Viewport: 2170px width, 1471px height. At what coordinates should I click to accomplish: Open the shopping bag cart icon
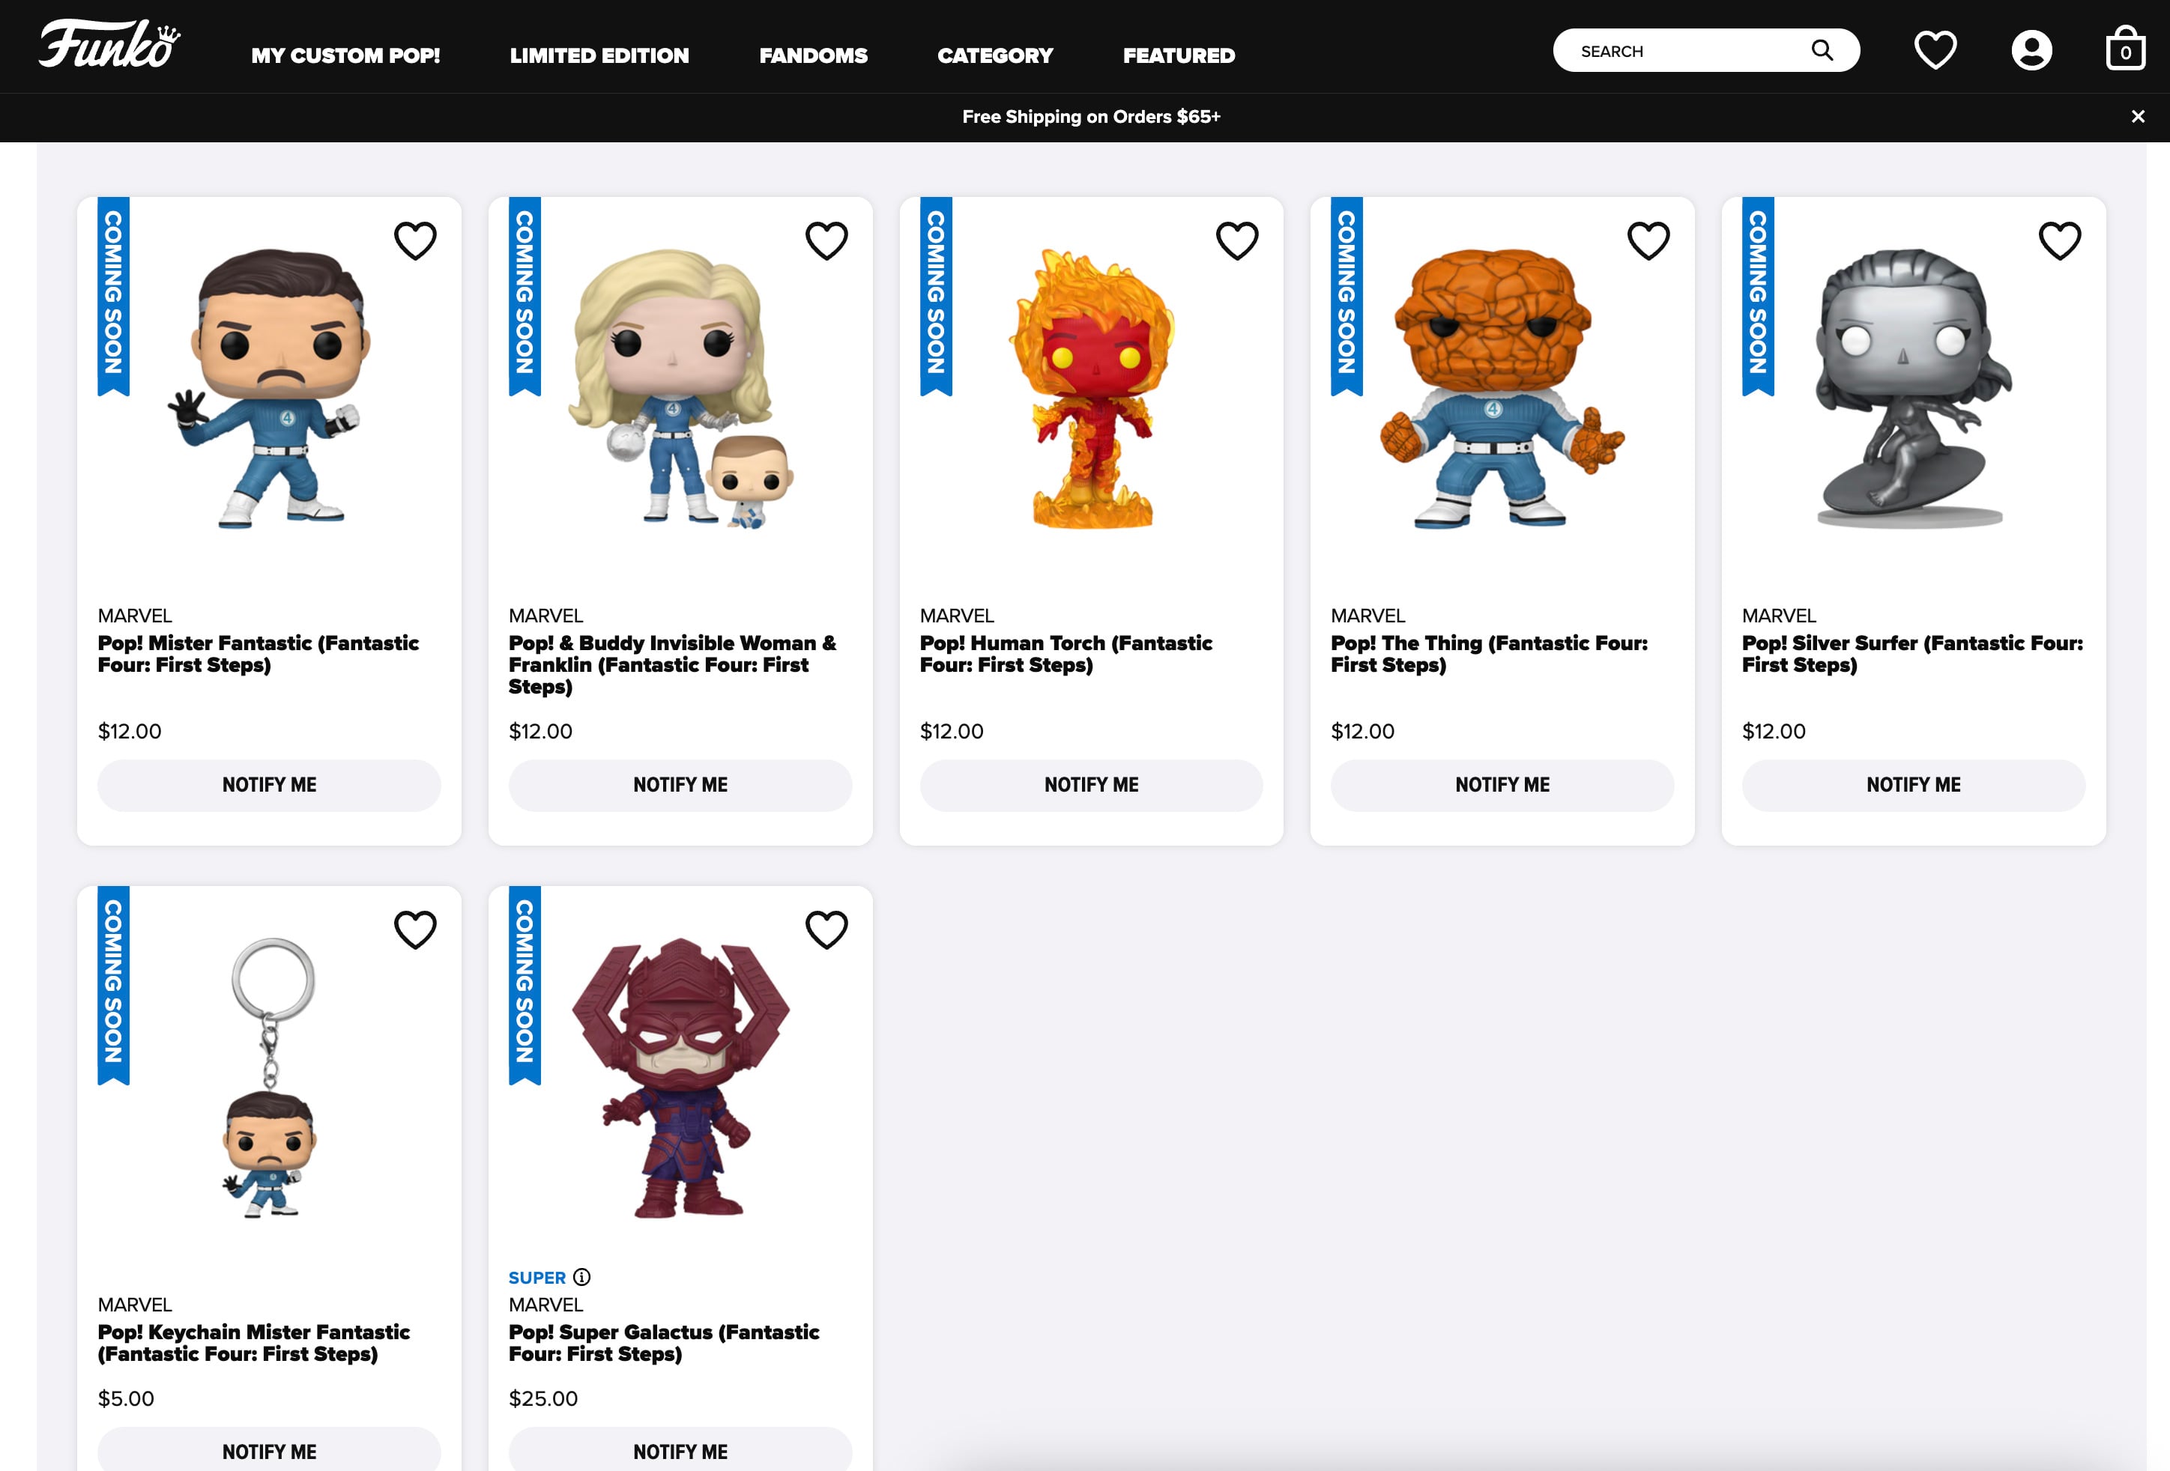click(2124, 49)
